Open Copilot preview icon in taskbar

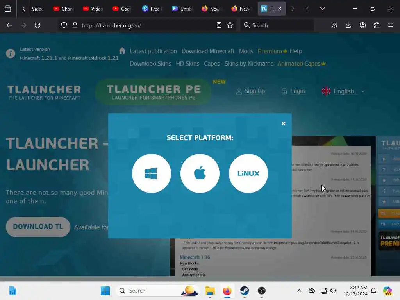point(387,291)
